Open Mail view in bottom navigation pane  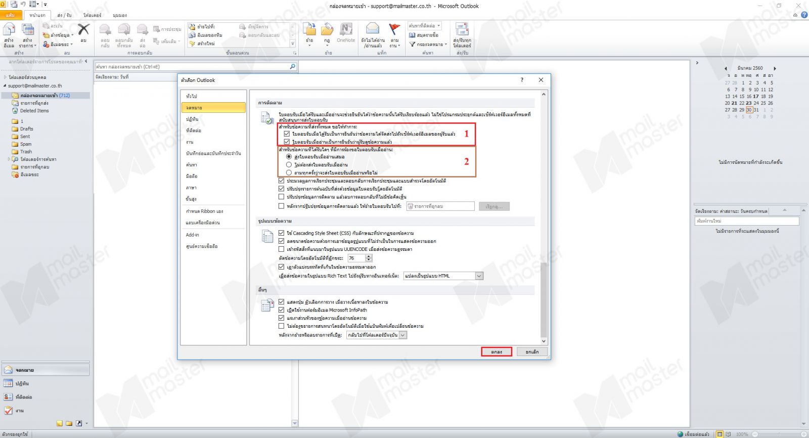click(x=46, y=370)
